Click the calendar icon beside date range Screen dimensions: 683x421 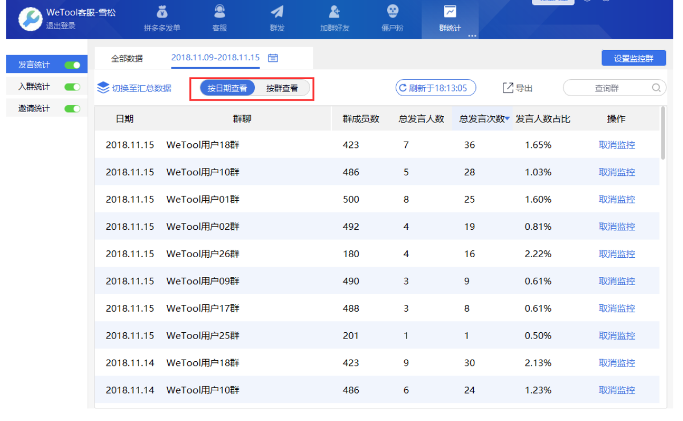[x=273, y=58]
